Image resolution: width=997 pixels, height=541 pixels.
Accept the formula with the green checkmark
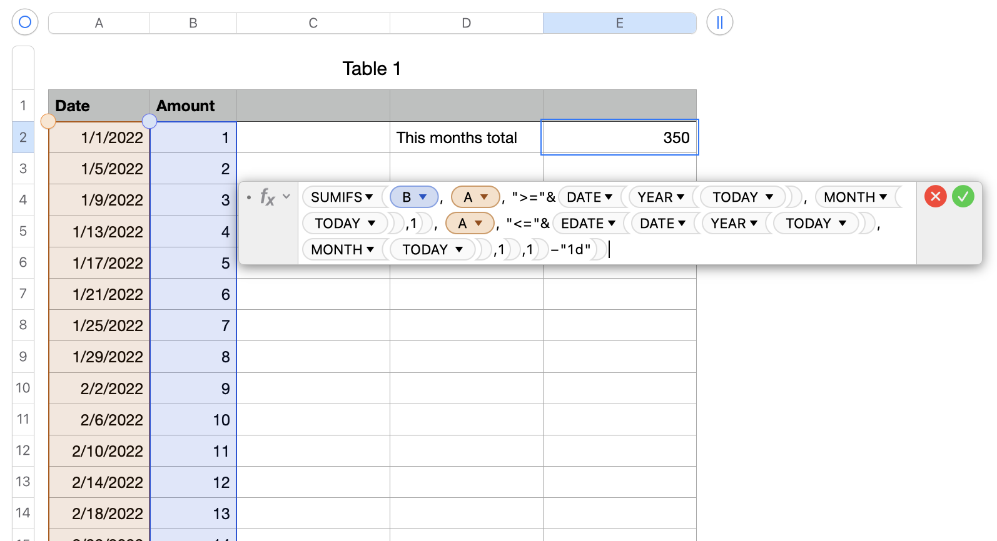coord(963,197)
